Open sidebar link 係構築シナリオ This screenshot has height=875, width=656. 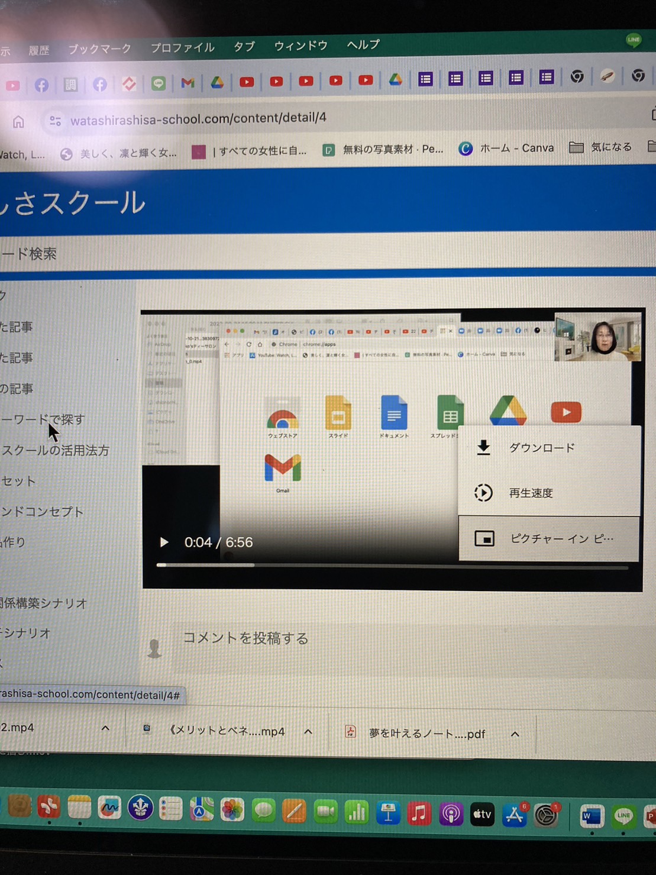tap(44, 603)
